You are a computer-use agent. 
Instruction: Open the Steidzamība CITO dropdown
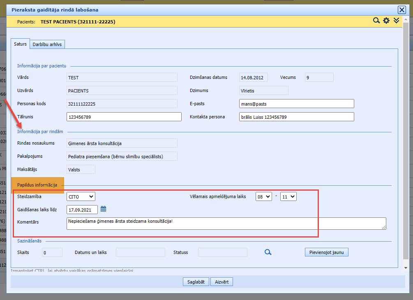point(81,197)
